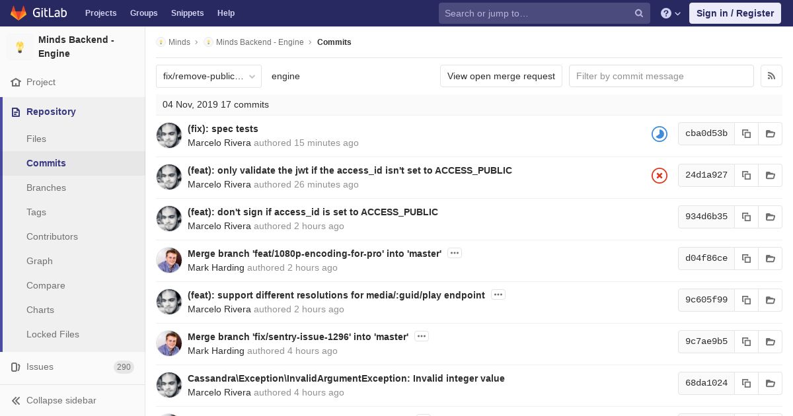Open the branch selector dropdown
This screenshot has width=793, height=416.
click(x=209, y=76)
